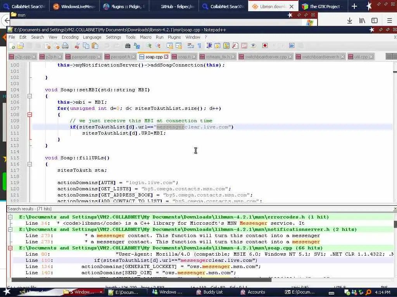Toggle the indent guide icon
Screen dimensions: 397x297
point(209,46)
